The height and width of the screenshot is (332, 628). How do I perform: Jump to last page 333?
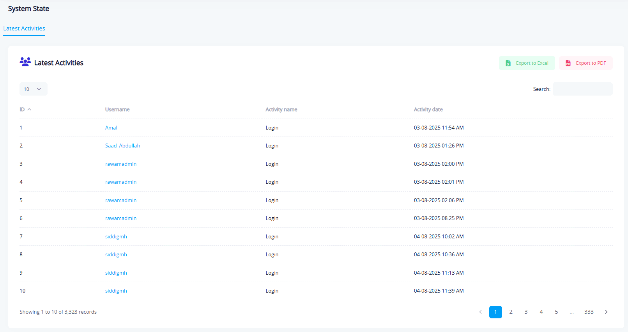(x=589, y=312)
